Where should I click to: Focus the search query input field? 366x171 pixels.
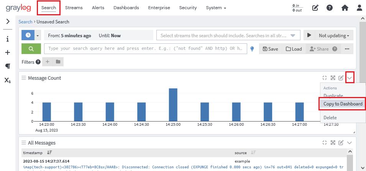pos(146,49)
